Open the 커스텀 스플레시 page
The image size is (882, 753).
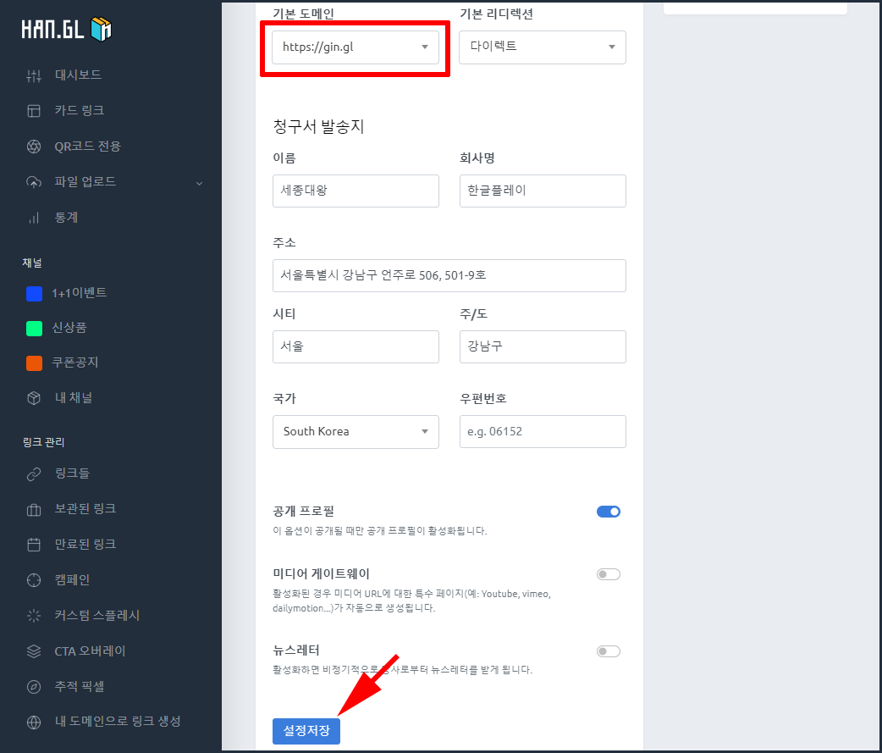[96, 615]
